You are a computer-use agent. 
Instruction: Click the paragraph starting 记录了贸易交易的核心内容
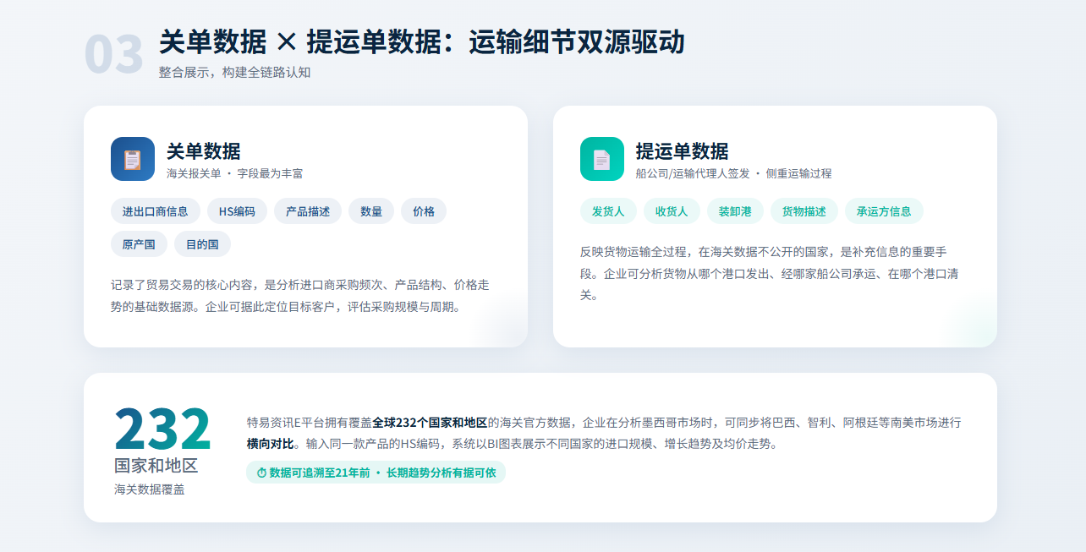pos(300,296)
